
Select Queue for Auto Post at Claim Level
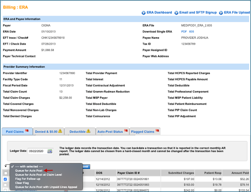pos(38,175)
